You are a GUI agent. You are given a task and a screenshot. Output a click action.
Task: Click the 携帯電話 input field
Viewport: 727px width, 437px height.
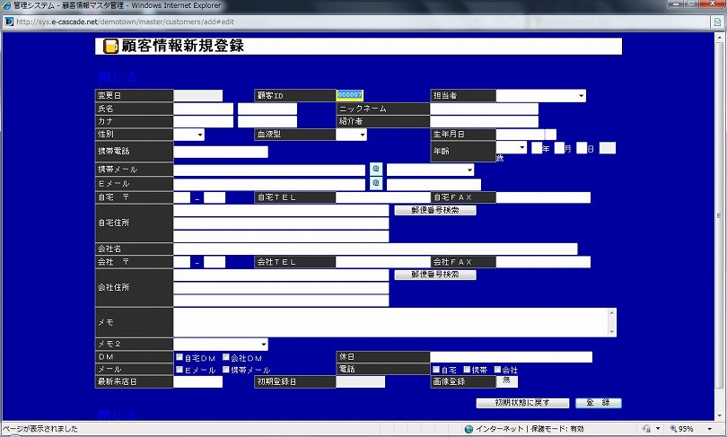point(221,152)
